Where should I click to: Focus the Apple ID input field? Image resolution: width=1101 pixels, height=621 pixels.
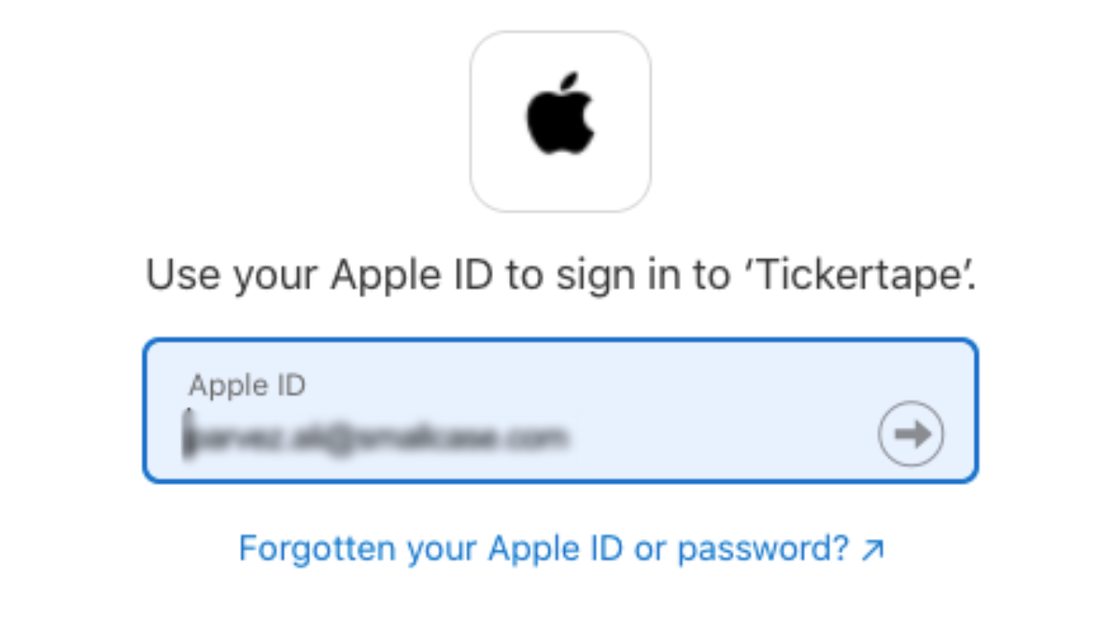point(560,410)
